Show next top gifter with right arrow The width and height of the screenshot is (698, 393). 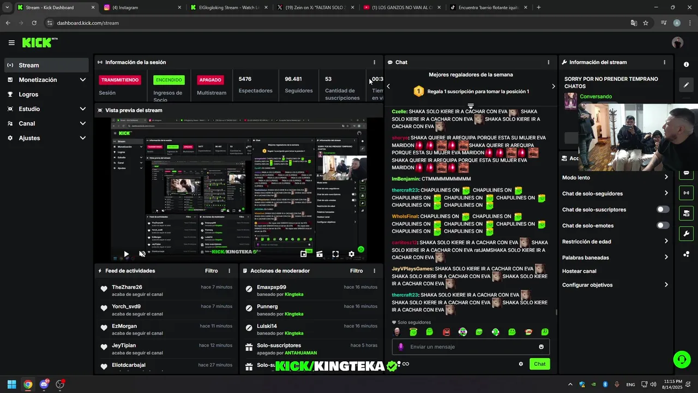[x=553, y=86]
